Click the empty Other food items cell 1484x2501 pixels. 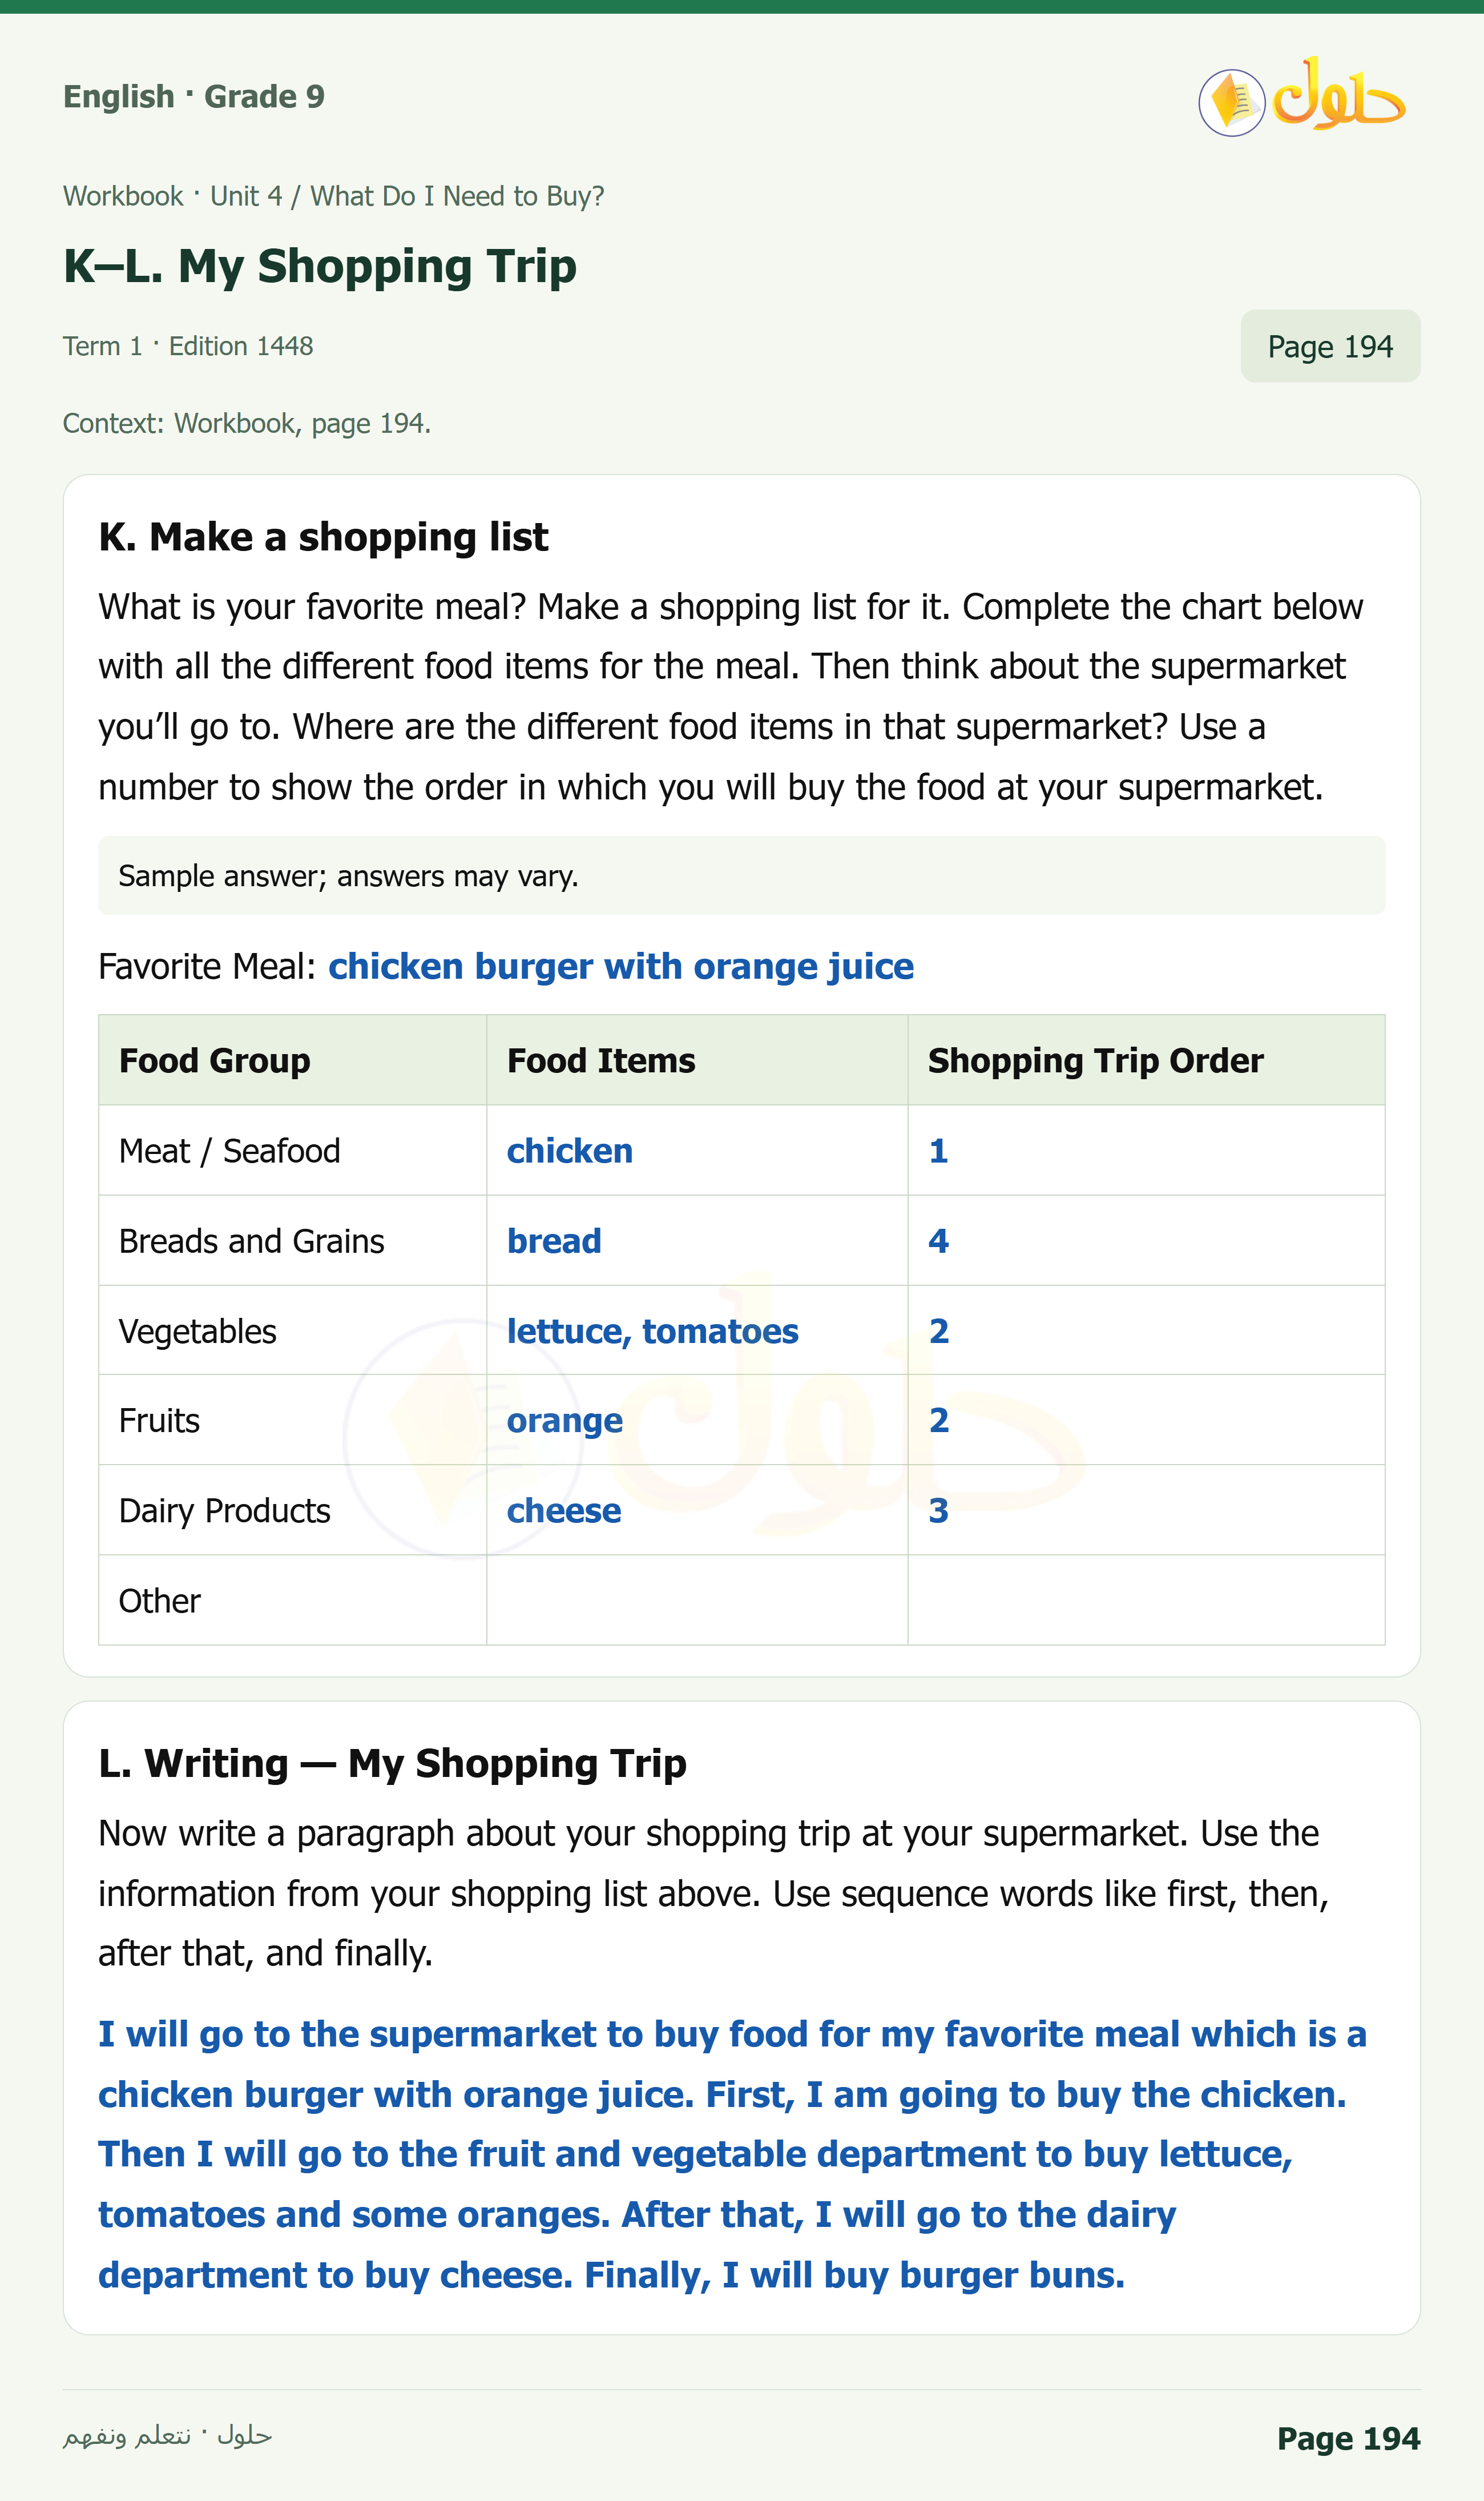coord(697,1599)
